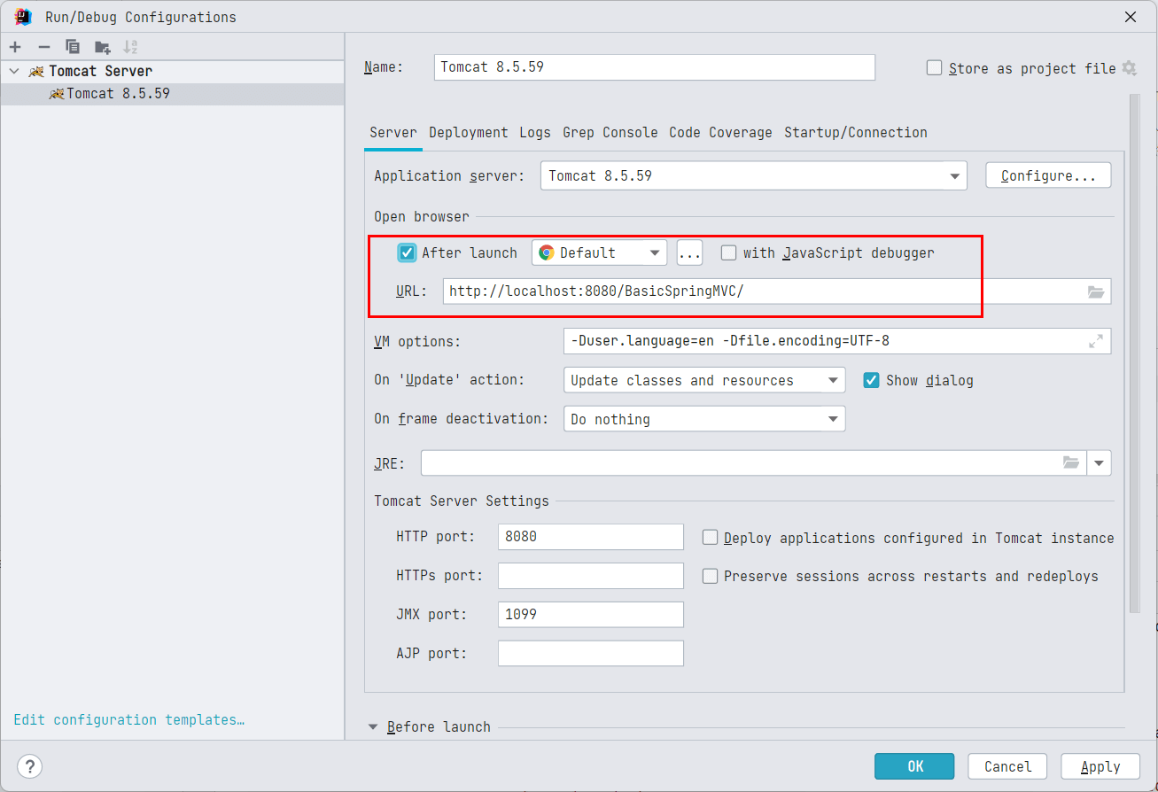Image resolution: width=1158 pixels, height=792 pixels.
Task: Switch to the Grep Console tab
Action: click(x=610, y=132)
